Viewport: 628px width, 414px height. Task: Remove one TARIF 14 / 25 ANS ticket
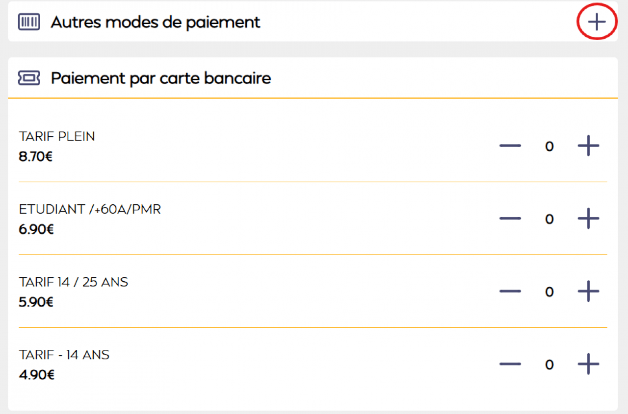tap(510, 292)
